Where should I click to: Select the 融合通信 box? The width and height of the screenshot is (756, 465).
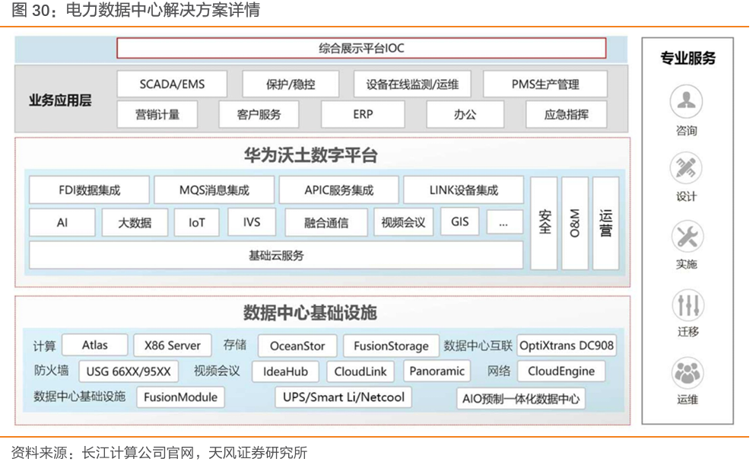(x=326, y=222)
